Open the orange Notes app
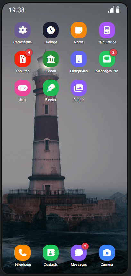This screenshot has width=131, height=276. 79,30
